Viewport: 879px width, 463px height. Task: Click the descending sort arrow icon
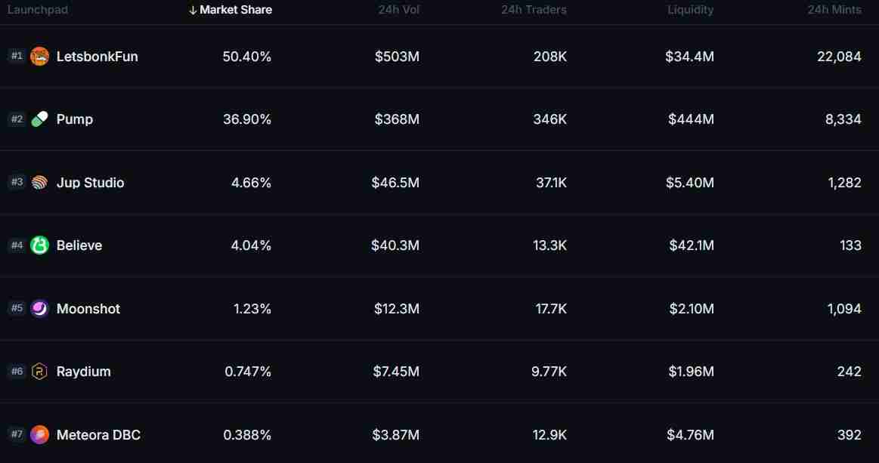(192, 10)
